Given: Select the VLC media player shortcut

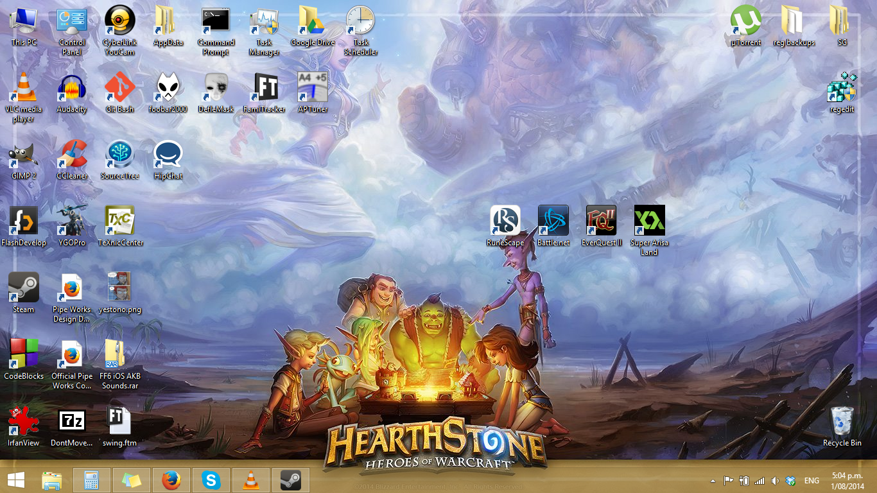Looking at the screenshot, I should (x=24, y=98).
